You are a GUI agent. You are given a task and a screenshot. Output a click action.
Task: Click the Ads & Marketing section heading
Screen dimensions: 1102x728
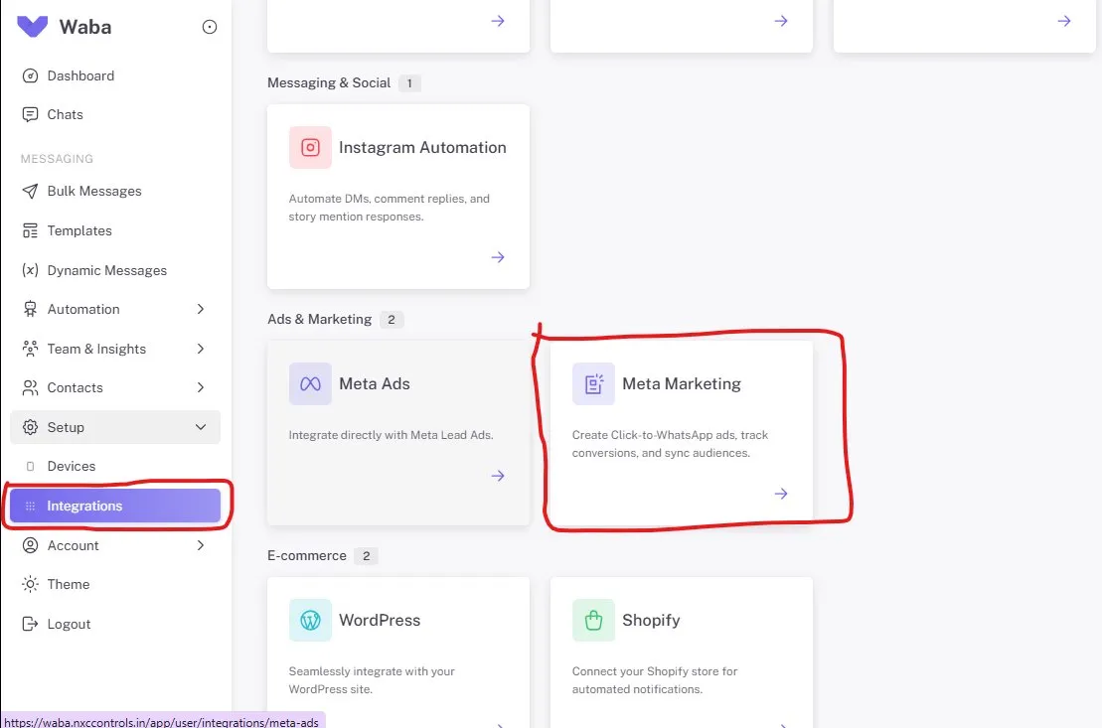pyautogui.click(x=320, y=319)
